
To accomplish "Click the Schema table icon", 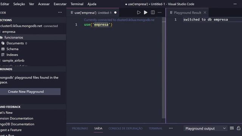I will pos(3,49).
